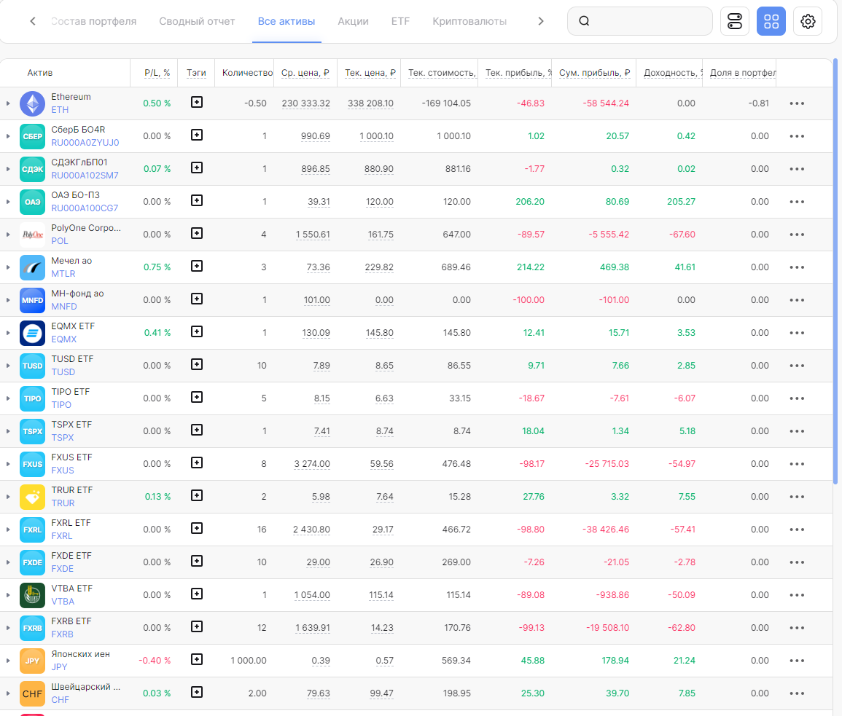Sort by Ср. цена column header
The height and width of the screenshot is (716, 842).
click(305, 73)
